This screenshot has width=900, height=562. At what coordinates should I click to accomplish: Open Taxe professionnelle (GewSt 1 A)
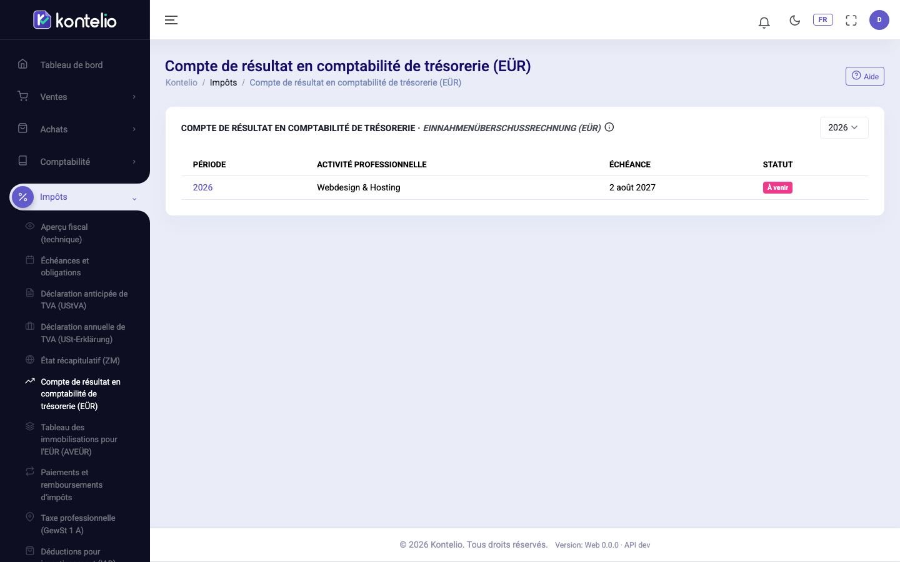(77, 524)
